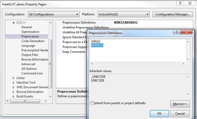Click the Configuration Manager button
The height and width of the screenshot is (119, 197).
172,14
